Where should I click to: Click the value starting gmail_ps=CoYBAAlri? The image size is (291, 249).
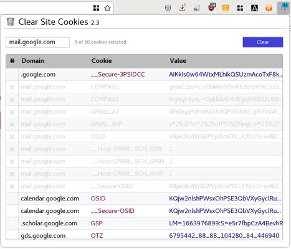click(x=226, y=87)
